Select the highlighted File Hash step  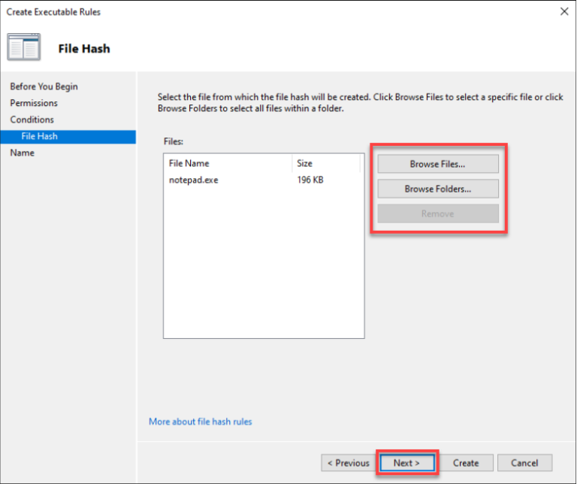coord(39,136)
